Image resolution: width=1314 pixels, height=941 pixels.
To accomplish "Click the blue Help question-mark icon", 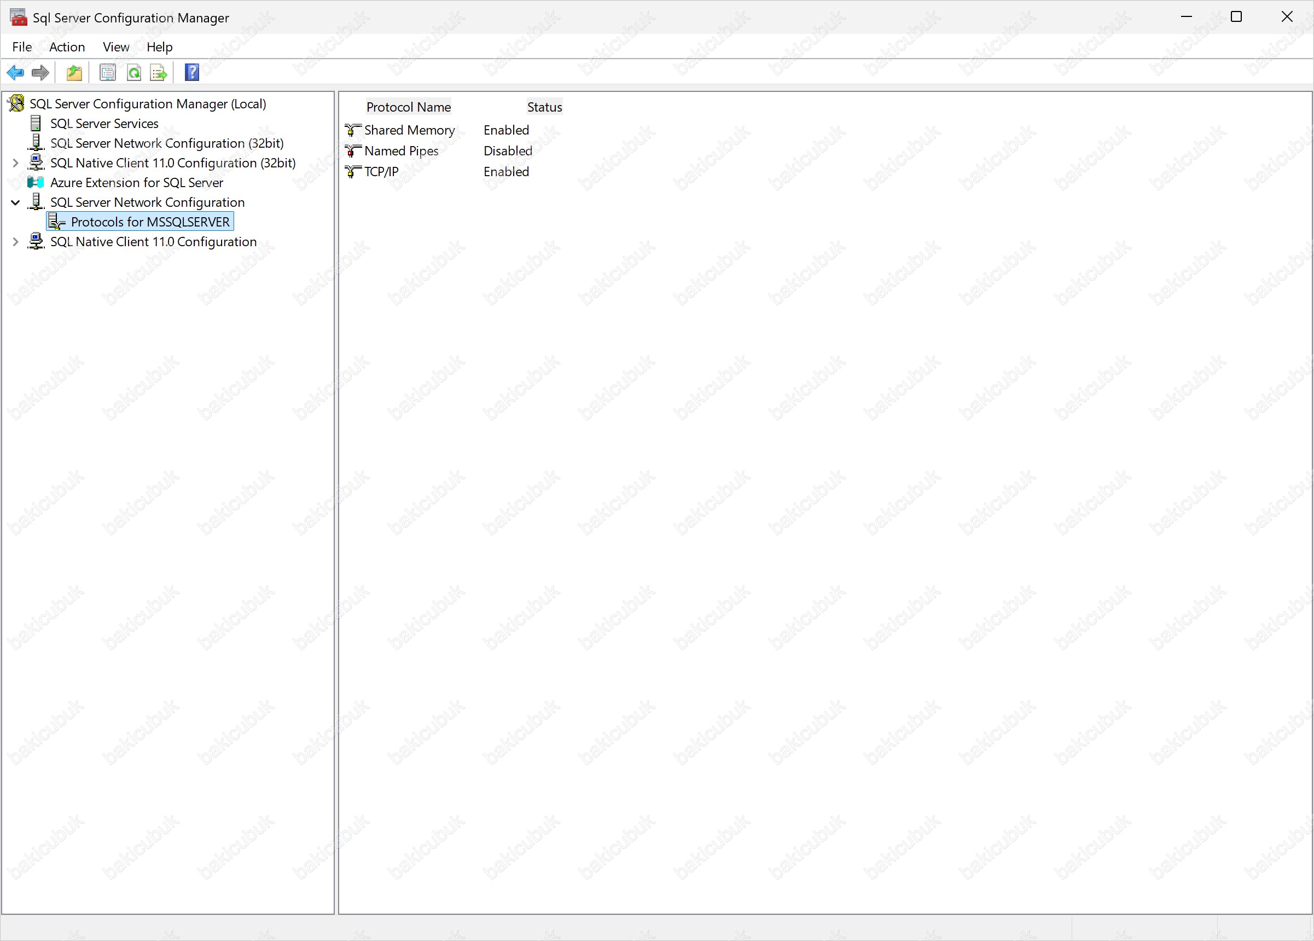I will pos(192,72).
